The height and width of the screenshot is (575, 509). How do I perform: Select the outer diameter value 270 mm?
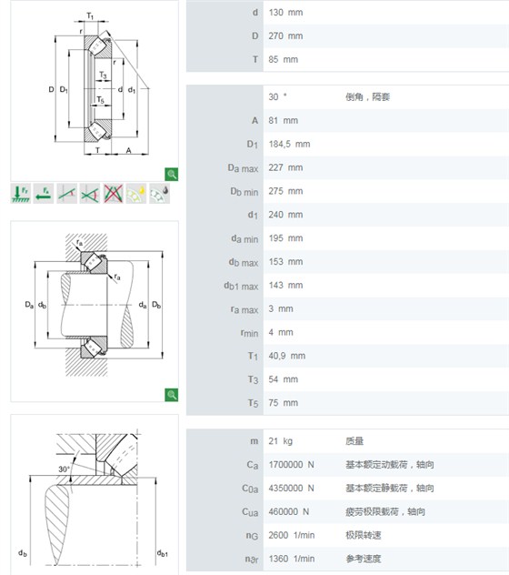(x=285, y=36)
